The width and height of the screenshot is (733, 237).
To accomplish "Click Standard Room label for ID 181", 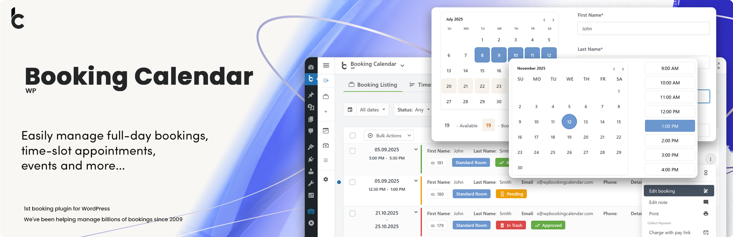I will pos(471,163).
